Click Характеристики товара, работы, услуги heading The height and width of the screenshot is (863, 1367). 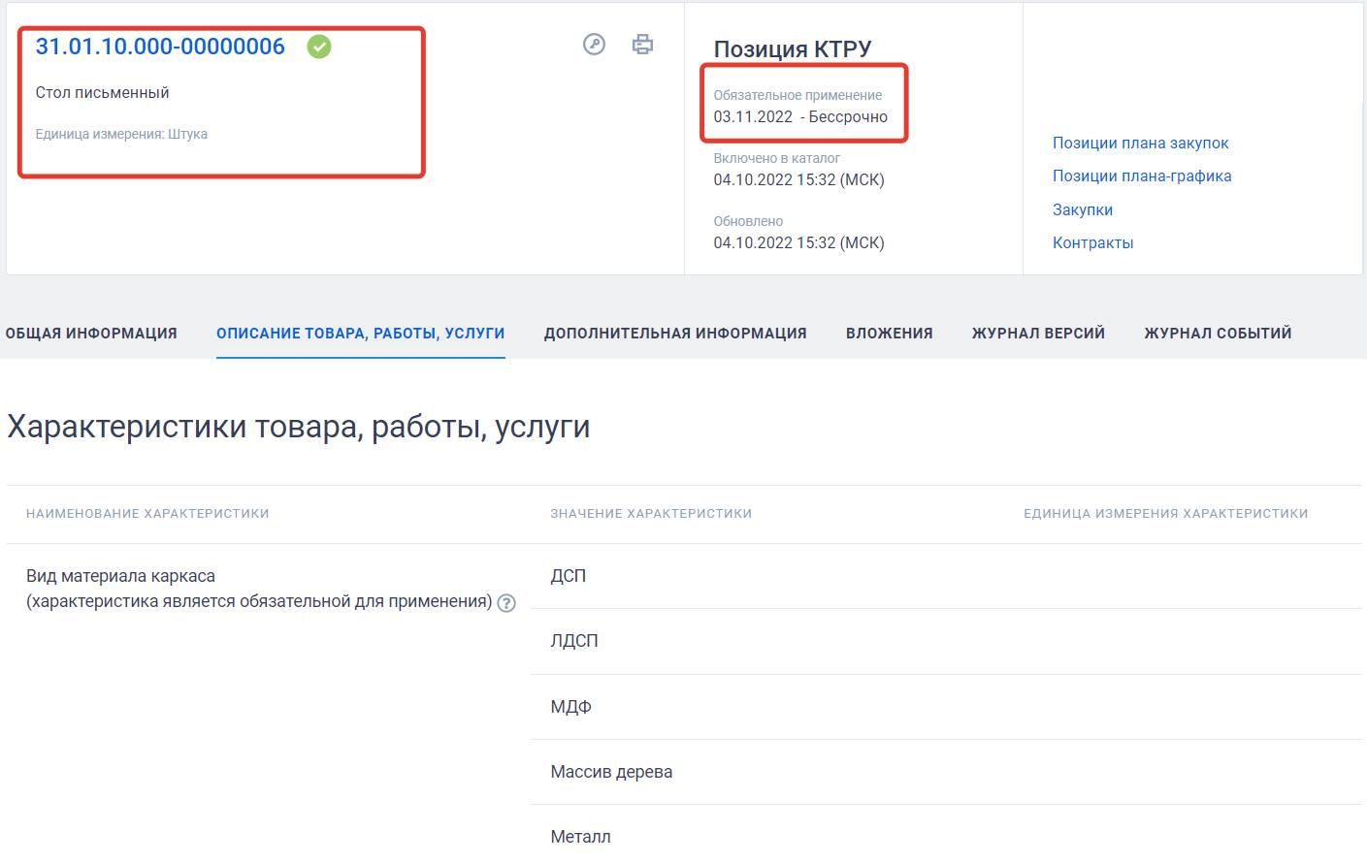[299, 427]
